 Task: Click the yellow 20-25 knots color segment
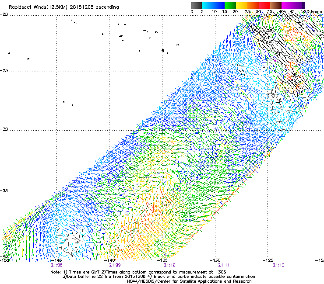[x=242, y=5]
